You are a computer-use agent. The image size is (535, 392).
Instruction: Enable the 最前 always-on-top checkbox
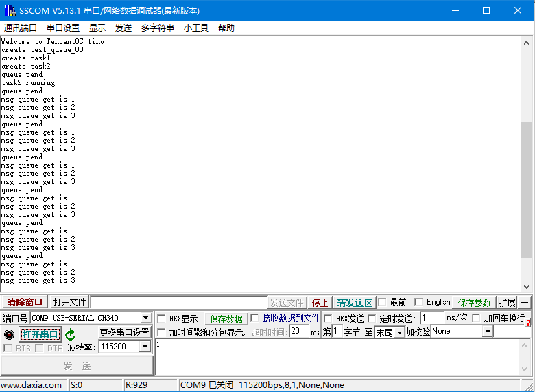pyautogui.click(x=382, y=302)
